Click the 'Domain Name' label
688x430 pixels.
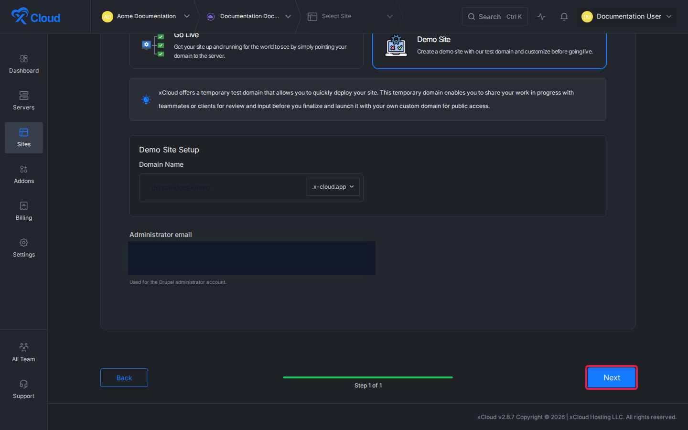point(161,164)
